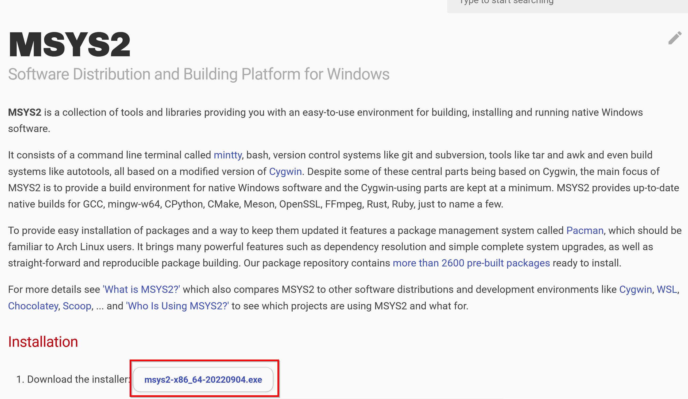688x399 pixels.
Task: Visit the 'Who Is Using MSYS2?' link
Action: pyautogui.click(x=177, y=306)
